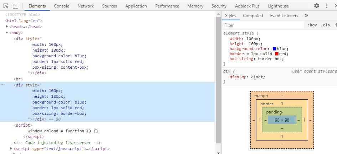Toggle the .cls class editor
This screenshot has width=337, height=154.
tap(325, 25)
